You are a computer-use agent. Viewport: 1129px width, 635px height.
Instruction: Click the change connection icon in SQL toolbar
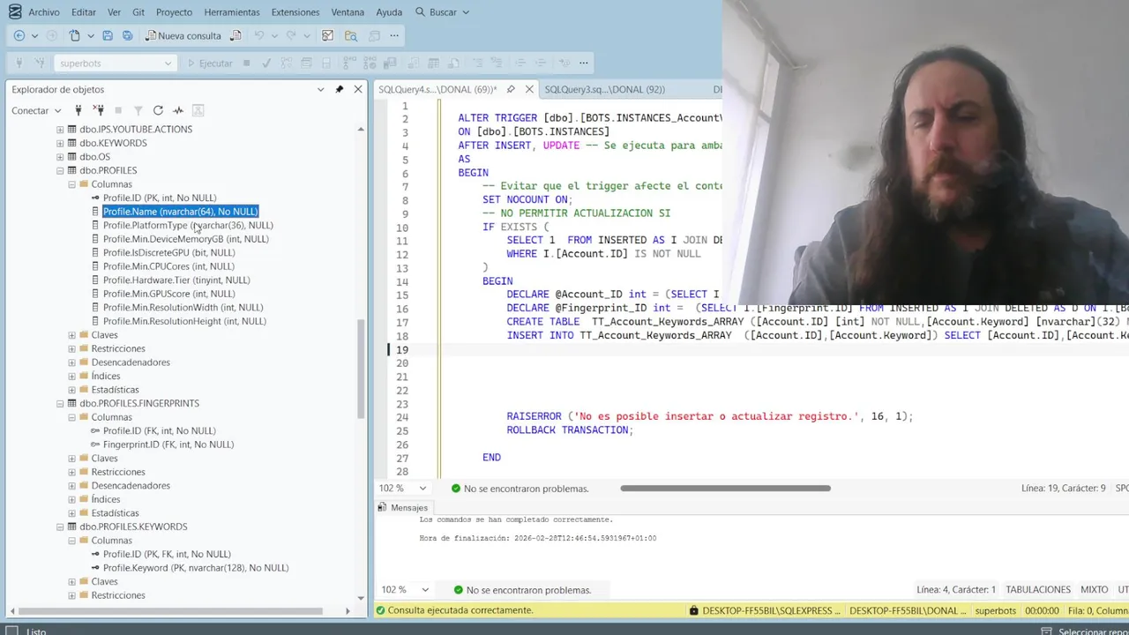click(40, 63)
